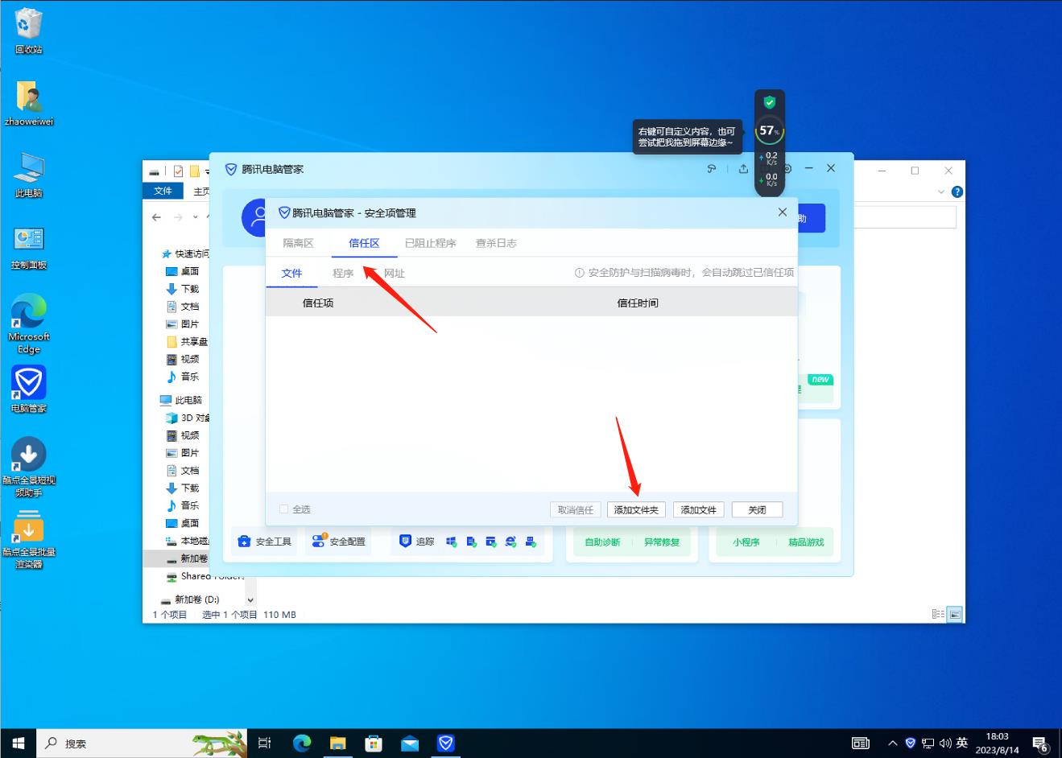Open 小程序 link
This screenshot has height=758, width=1062.
pos(746,542)
